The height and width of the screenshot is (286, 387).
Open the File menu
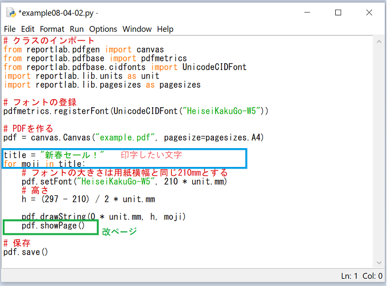coord(10,29)
